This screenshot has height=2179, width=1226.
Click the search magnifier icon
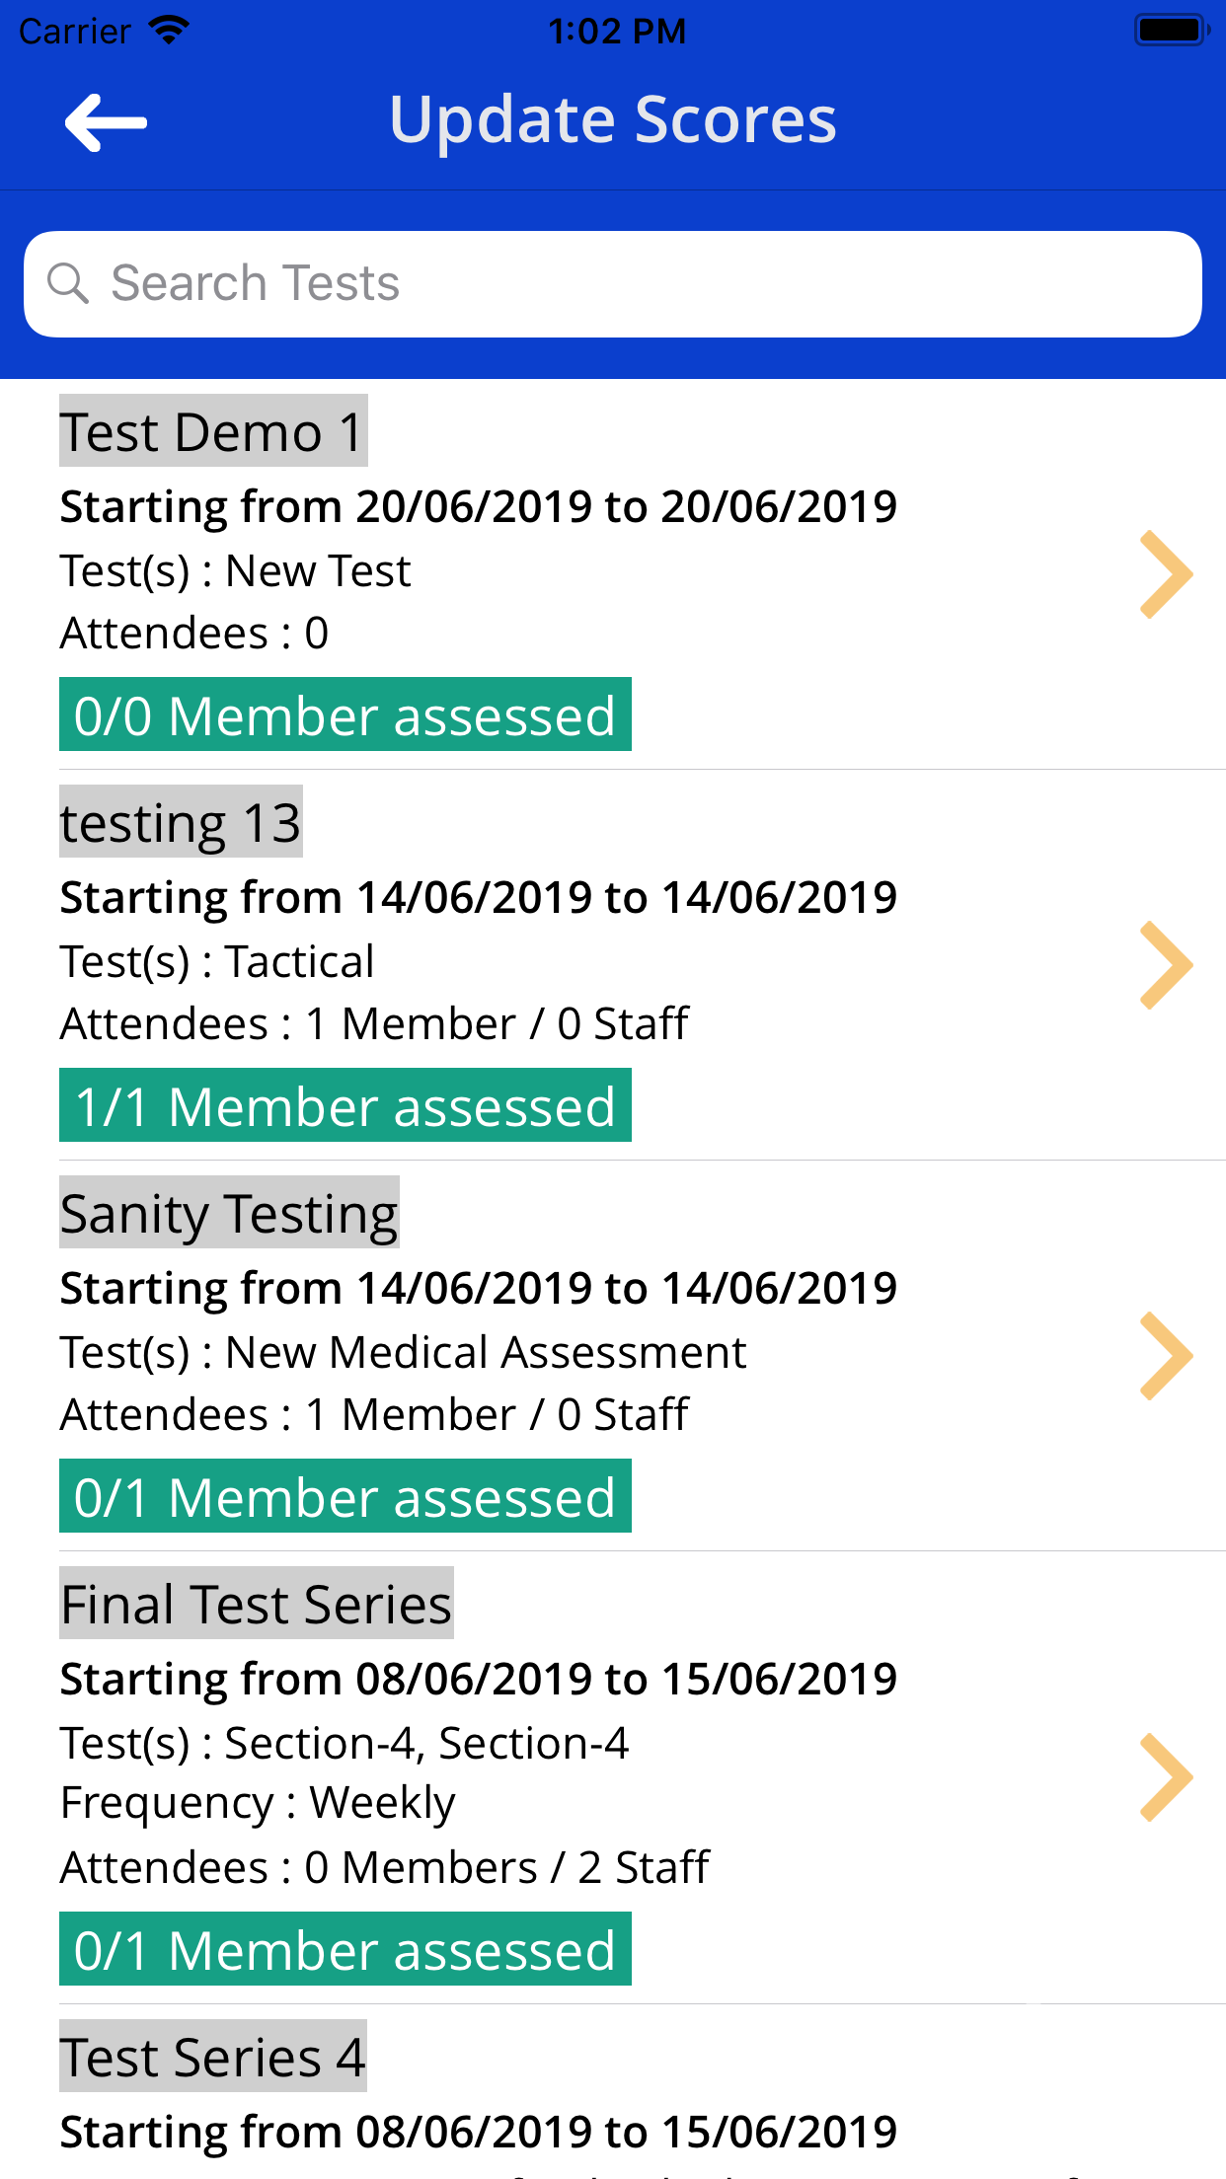pos(68,283)
